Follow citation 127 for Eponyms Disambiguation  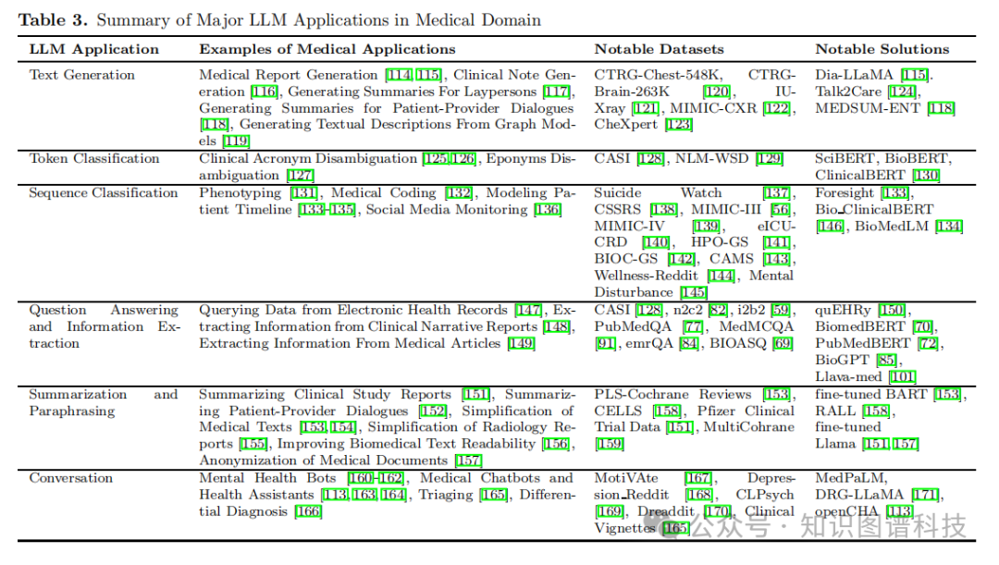(301, 175)
